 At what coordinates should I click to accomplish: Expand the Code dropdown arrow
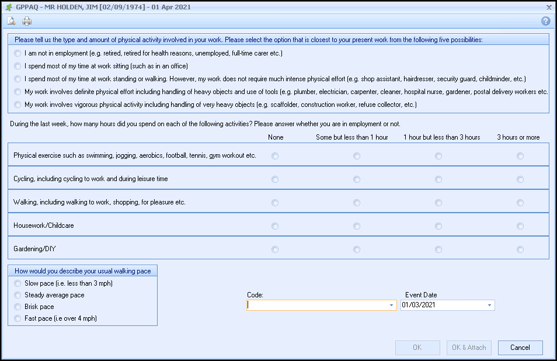(x=391, y=306)
